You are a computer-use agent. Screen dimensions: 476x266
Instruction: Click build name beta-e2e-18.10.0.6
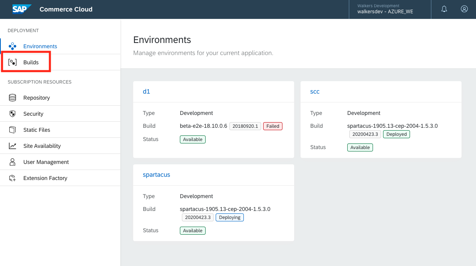[x=203, y=126]
